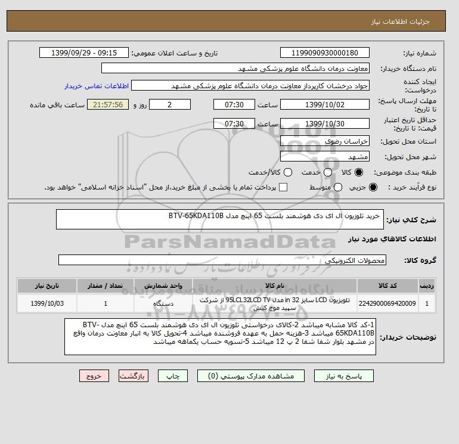Click the نام کالا column header
The image size is (459, 444).
pyautogui.click(x=275, y=285)
